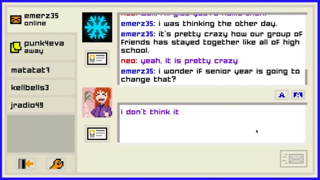Send message with the envelope button
The width and height of the screenshot is (320, 180).
point(294,159)
